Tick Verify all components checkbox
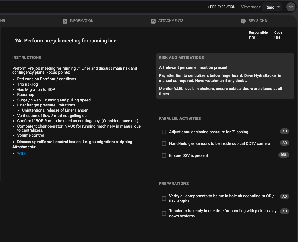The height and width of the screenshot is (242, 298). [164, 198]
